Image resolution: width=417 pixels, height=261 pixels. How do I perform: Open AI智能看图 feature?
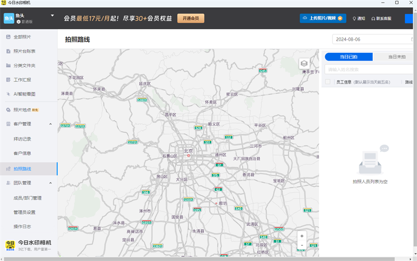click(x=24, y=94)
